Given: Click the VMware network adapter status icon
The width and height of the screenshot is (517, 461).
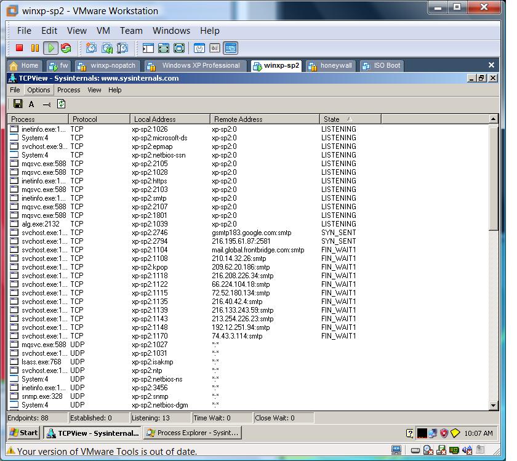Looking at the screenshot, I should coord(454,450).
